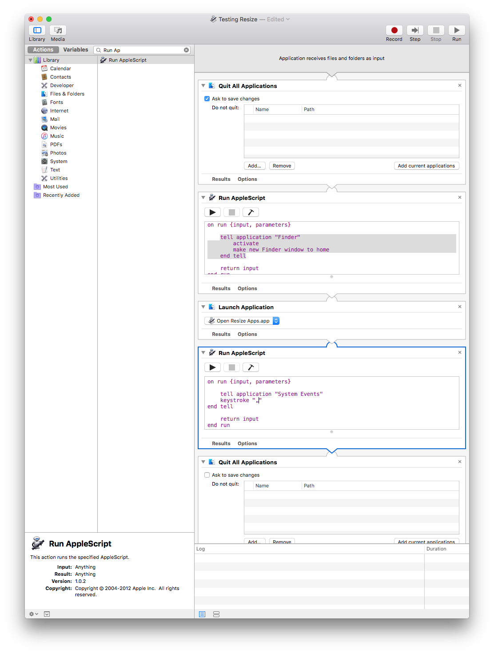Open the Open Resize Apps.app dropdown
Viewport: 494px width, 654px height.
point(242,321)
